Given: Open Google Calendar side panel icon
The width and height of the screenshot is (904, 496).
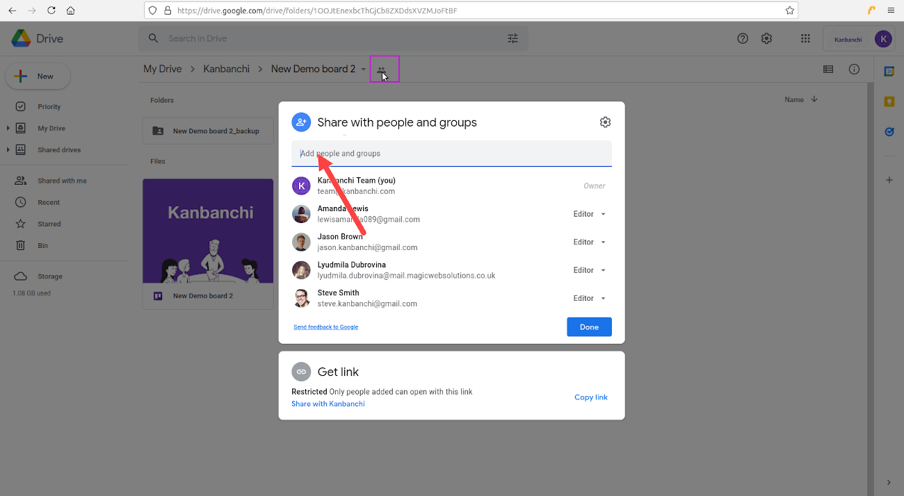Looking at the screenshot, I should pyautogui.click(x=889, y=72).
